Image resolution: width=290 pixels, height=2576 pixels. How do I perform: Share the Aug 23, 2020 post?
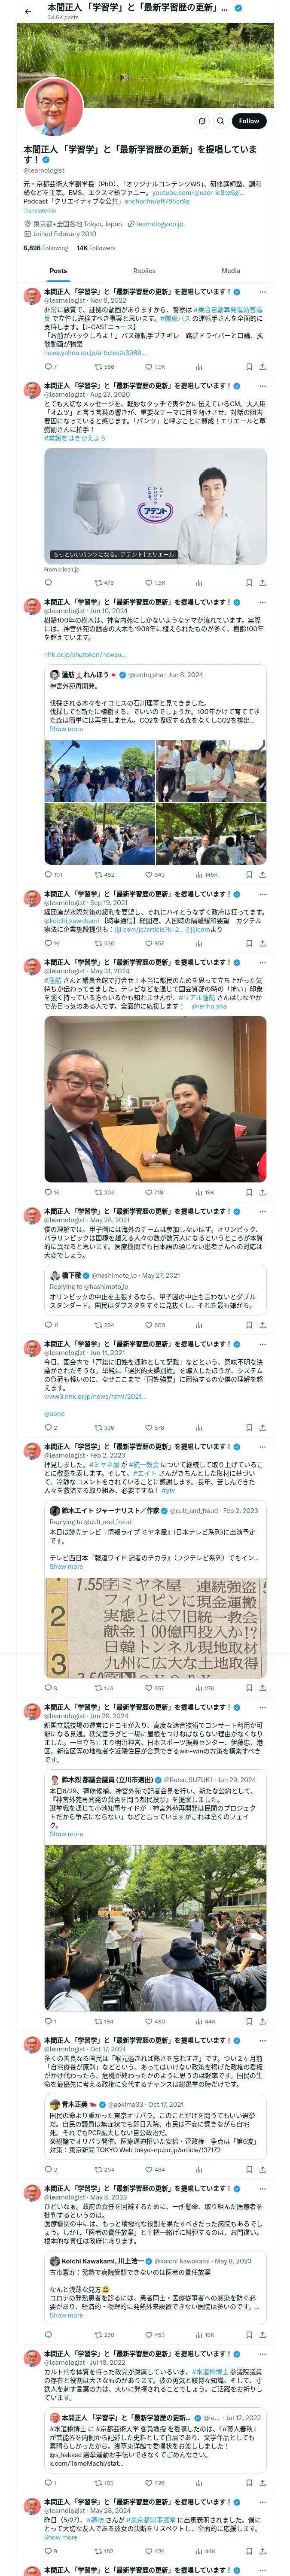click(x=263, y=583)
